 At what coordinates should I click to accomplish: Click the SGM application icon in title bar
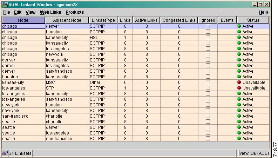pyautogui.click(x=5, y=5)
